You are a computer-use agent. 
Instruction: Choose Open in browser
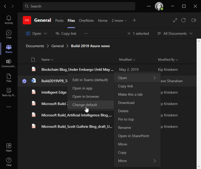coord(91,97)
